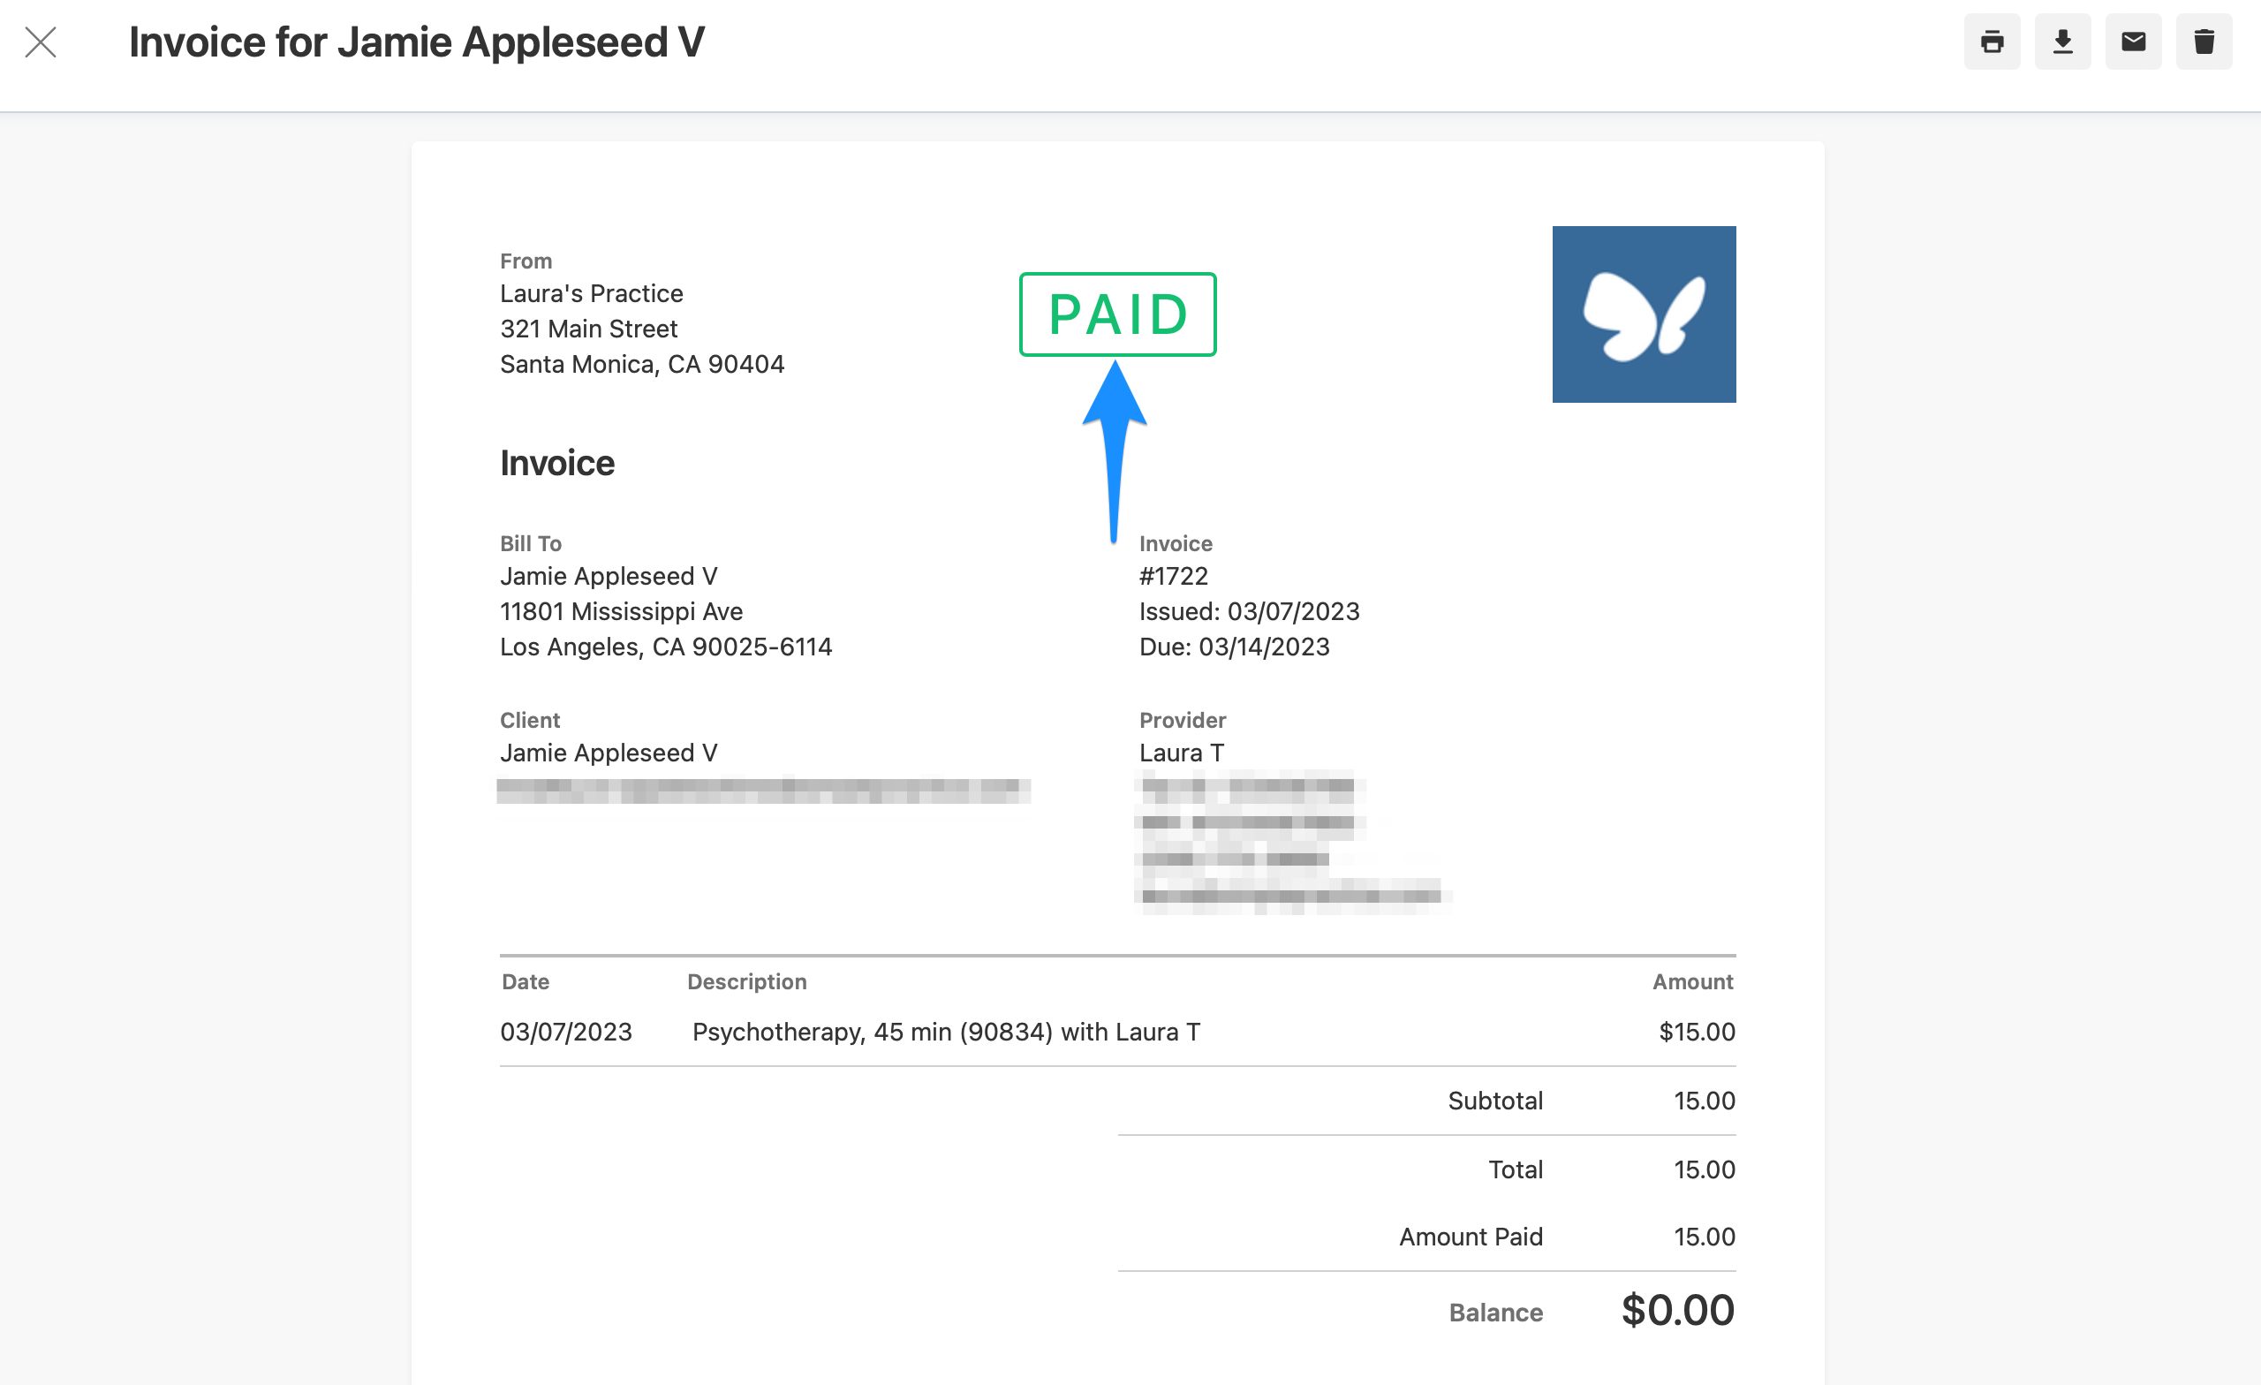Click the line item date 03/07/2023

coord(565,1032)
